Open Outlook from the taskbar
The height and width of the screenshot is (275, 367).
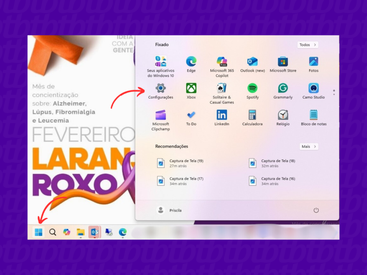95,232
